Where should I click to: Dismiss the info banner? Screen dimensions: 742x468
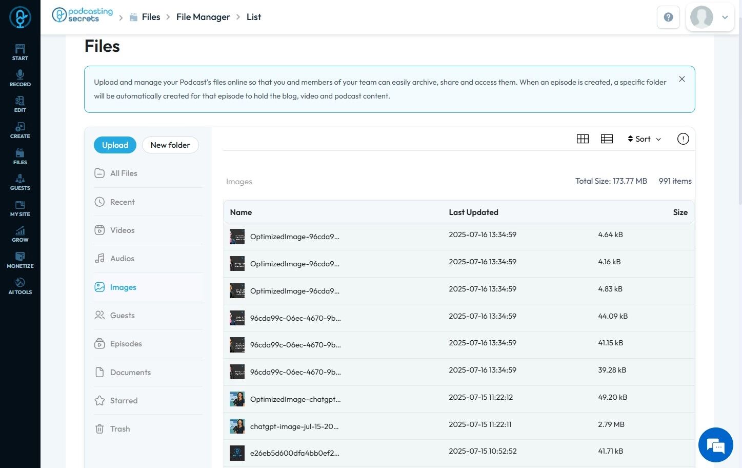point(681,79)
